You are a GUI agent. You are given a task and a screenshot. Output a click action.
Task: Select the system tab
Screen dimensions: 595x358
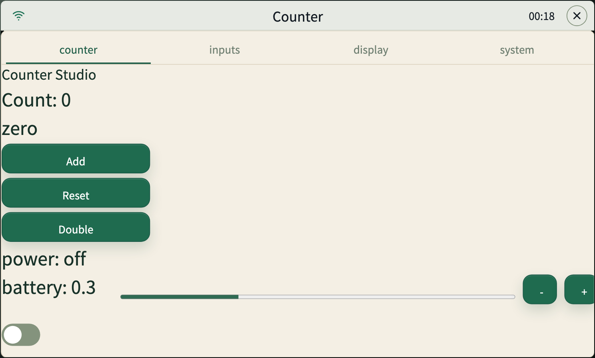[x=517, y=50]
